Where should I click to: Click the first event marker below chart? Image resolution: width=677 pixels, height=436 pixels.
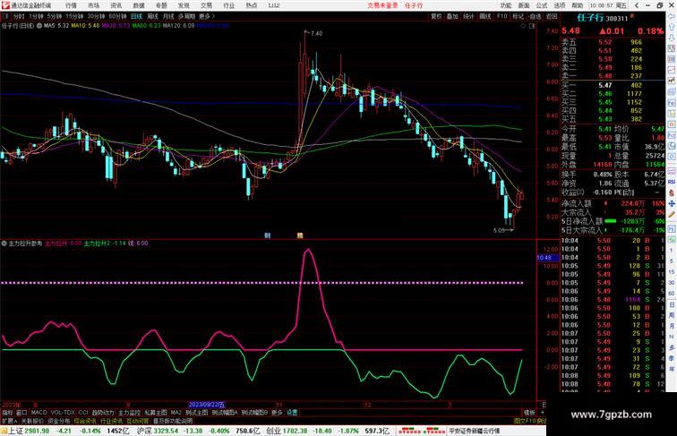click(x=267, y=235)
